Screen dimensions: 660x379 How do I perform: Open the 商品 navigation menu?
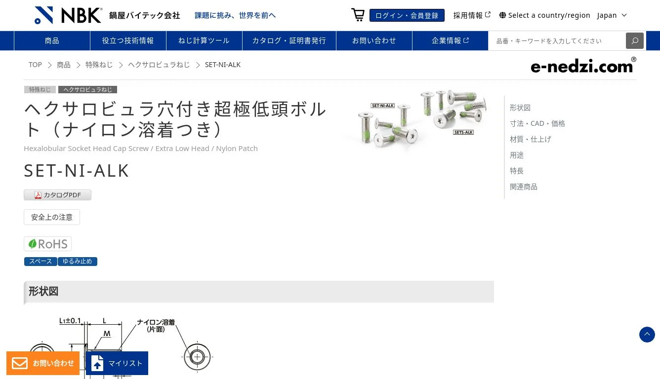click(52, 40)
